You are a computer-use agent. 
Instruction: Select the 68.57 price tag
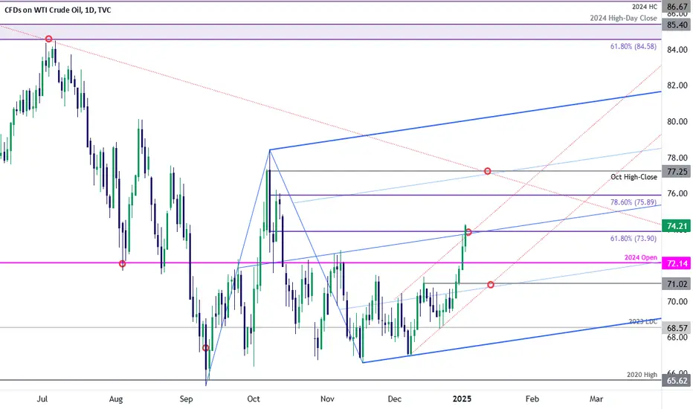tap(677, 328)
